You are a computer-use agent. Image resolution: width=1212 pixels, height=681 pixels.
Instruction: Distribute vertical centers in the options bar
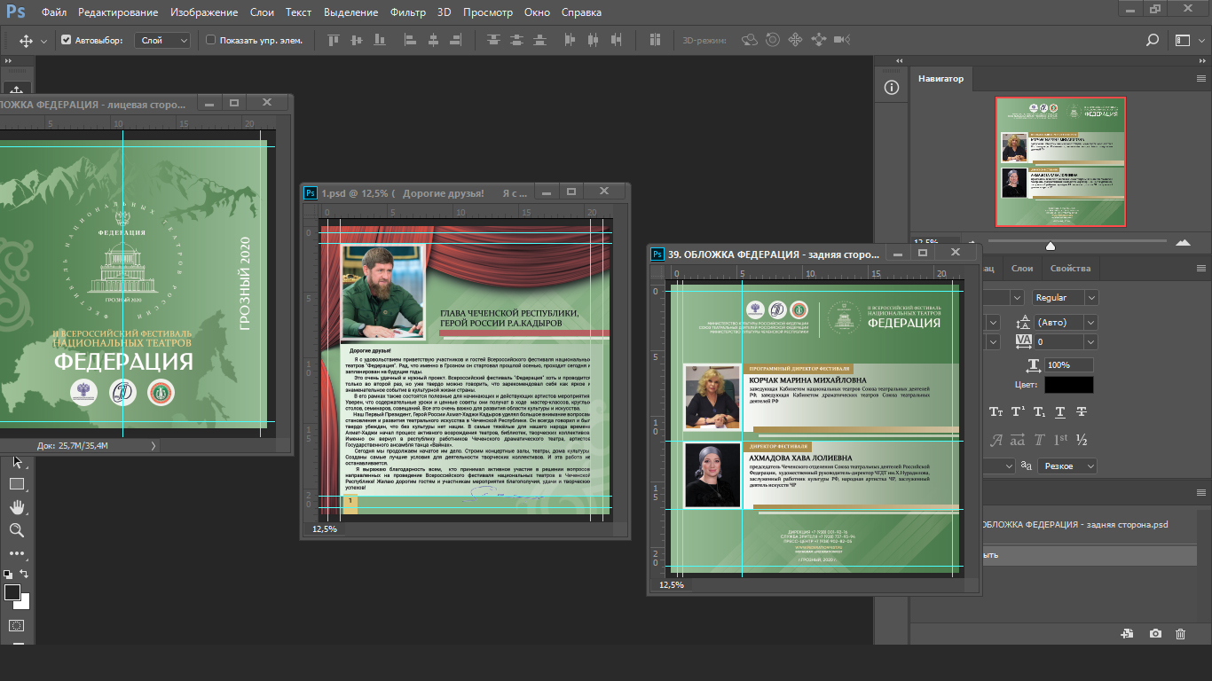[x=518, y=40]
